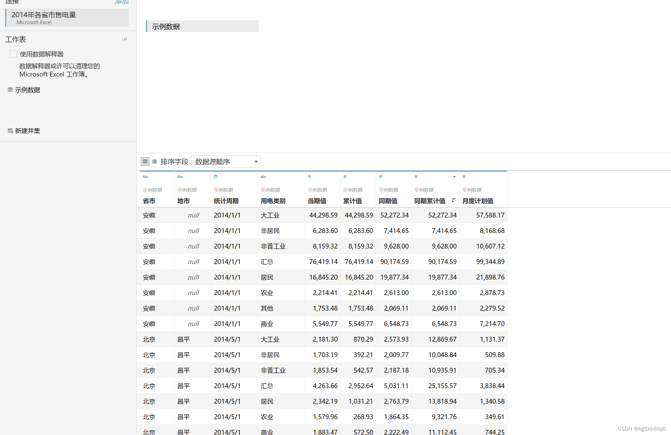
Task: Click Abc type icon above 地市 column
Action: point(180,177)
